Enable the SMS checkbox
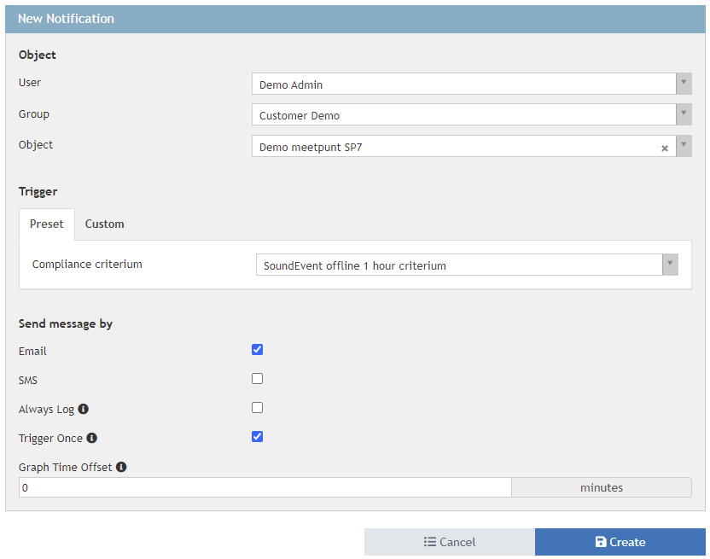This screenshot has height=559, width=710. pos(258,379)
